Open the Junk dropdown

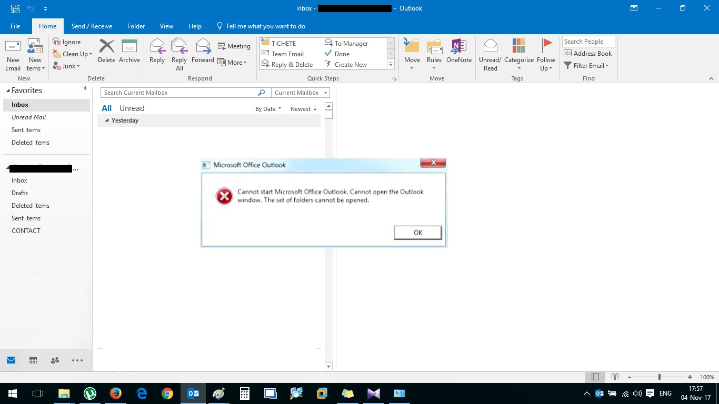click(66, 66)
